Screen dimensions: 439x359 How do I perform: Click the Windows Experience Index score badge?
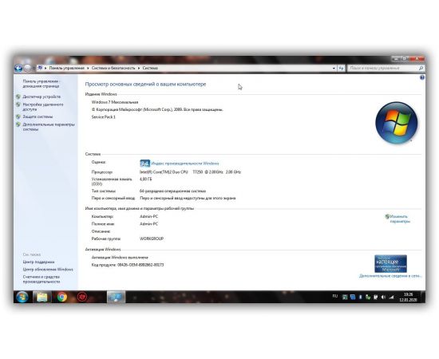(x=144, y=164)
